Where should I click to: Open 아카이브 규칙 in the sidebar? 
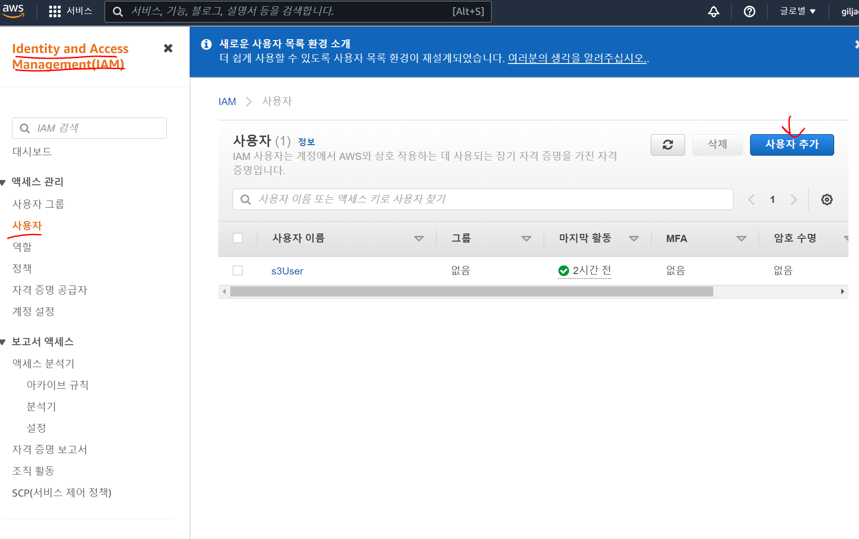tap(58, 385)
